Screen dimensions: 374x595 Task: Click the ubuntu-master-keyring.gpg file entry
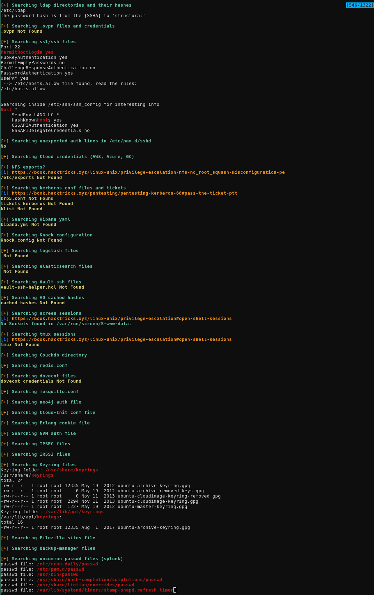pyautogui.click(x=152, y=507)
